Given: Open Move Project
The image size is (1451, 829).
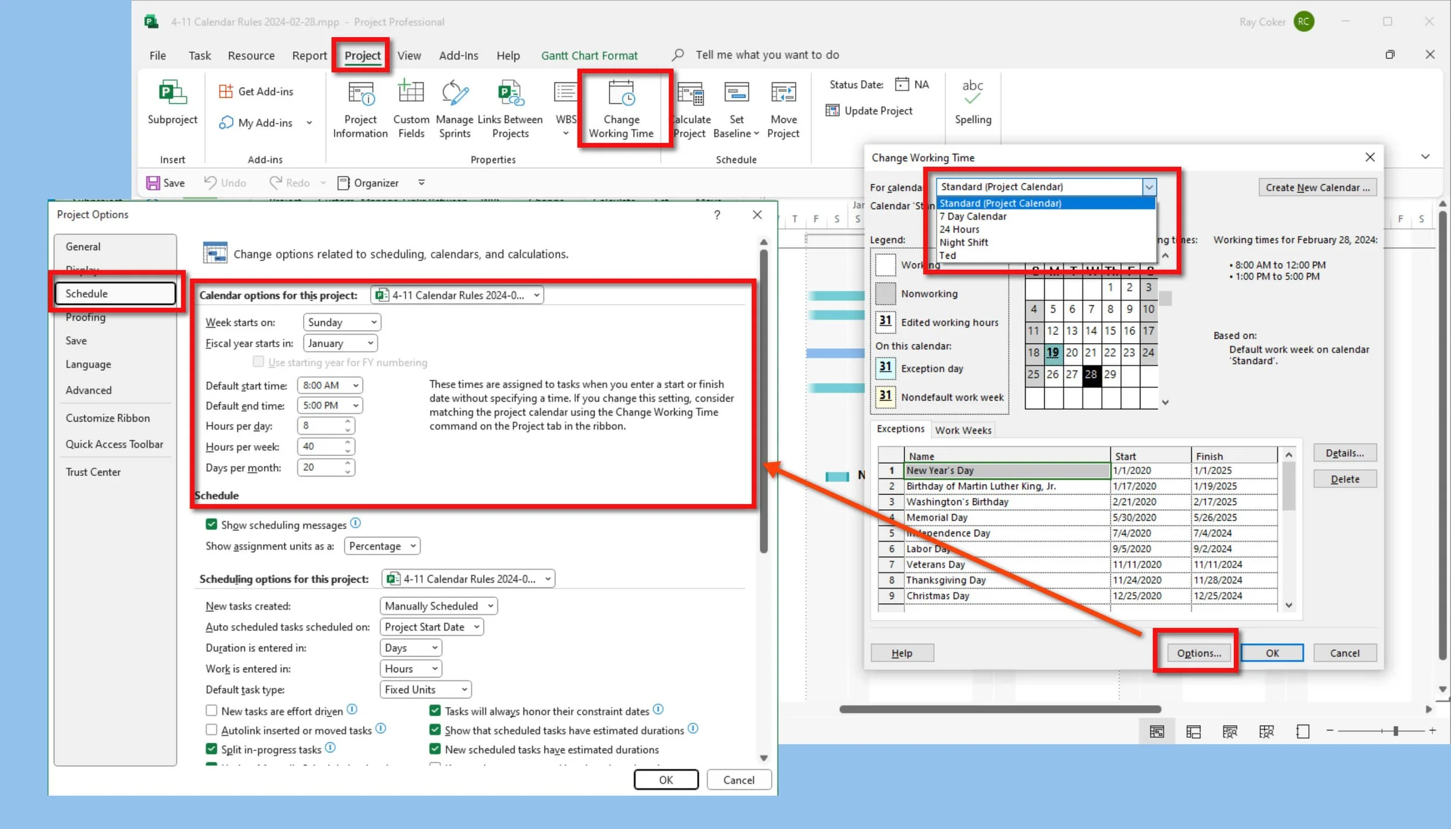Looking at the screenshot, I should click(783, 110).
